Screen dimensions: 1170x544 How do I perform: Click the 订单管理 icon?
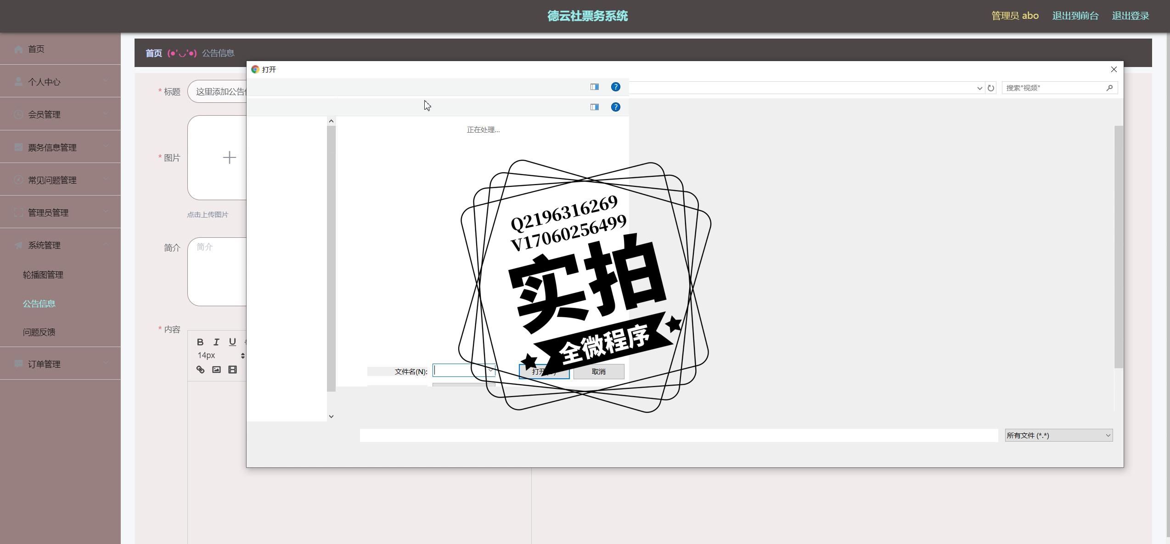tap(18, 364)
